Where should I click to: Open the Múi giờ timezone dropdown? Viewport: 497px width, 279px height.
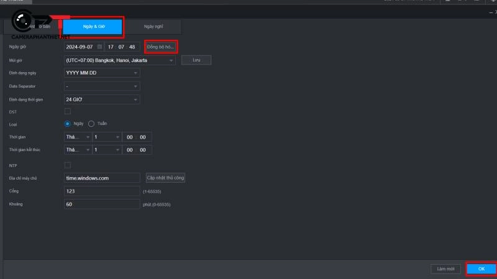121,60
